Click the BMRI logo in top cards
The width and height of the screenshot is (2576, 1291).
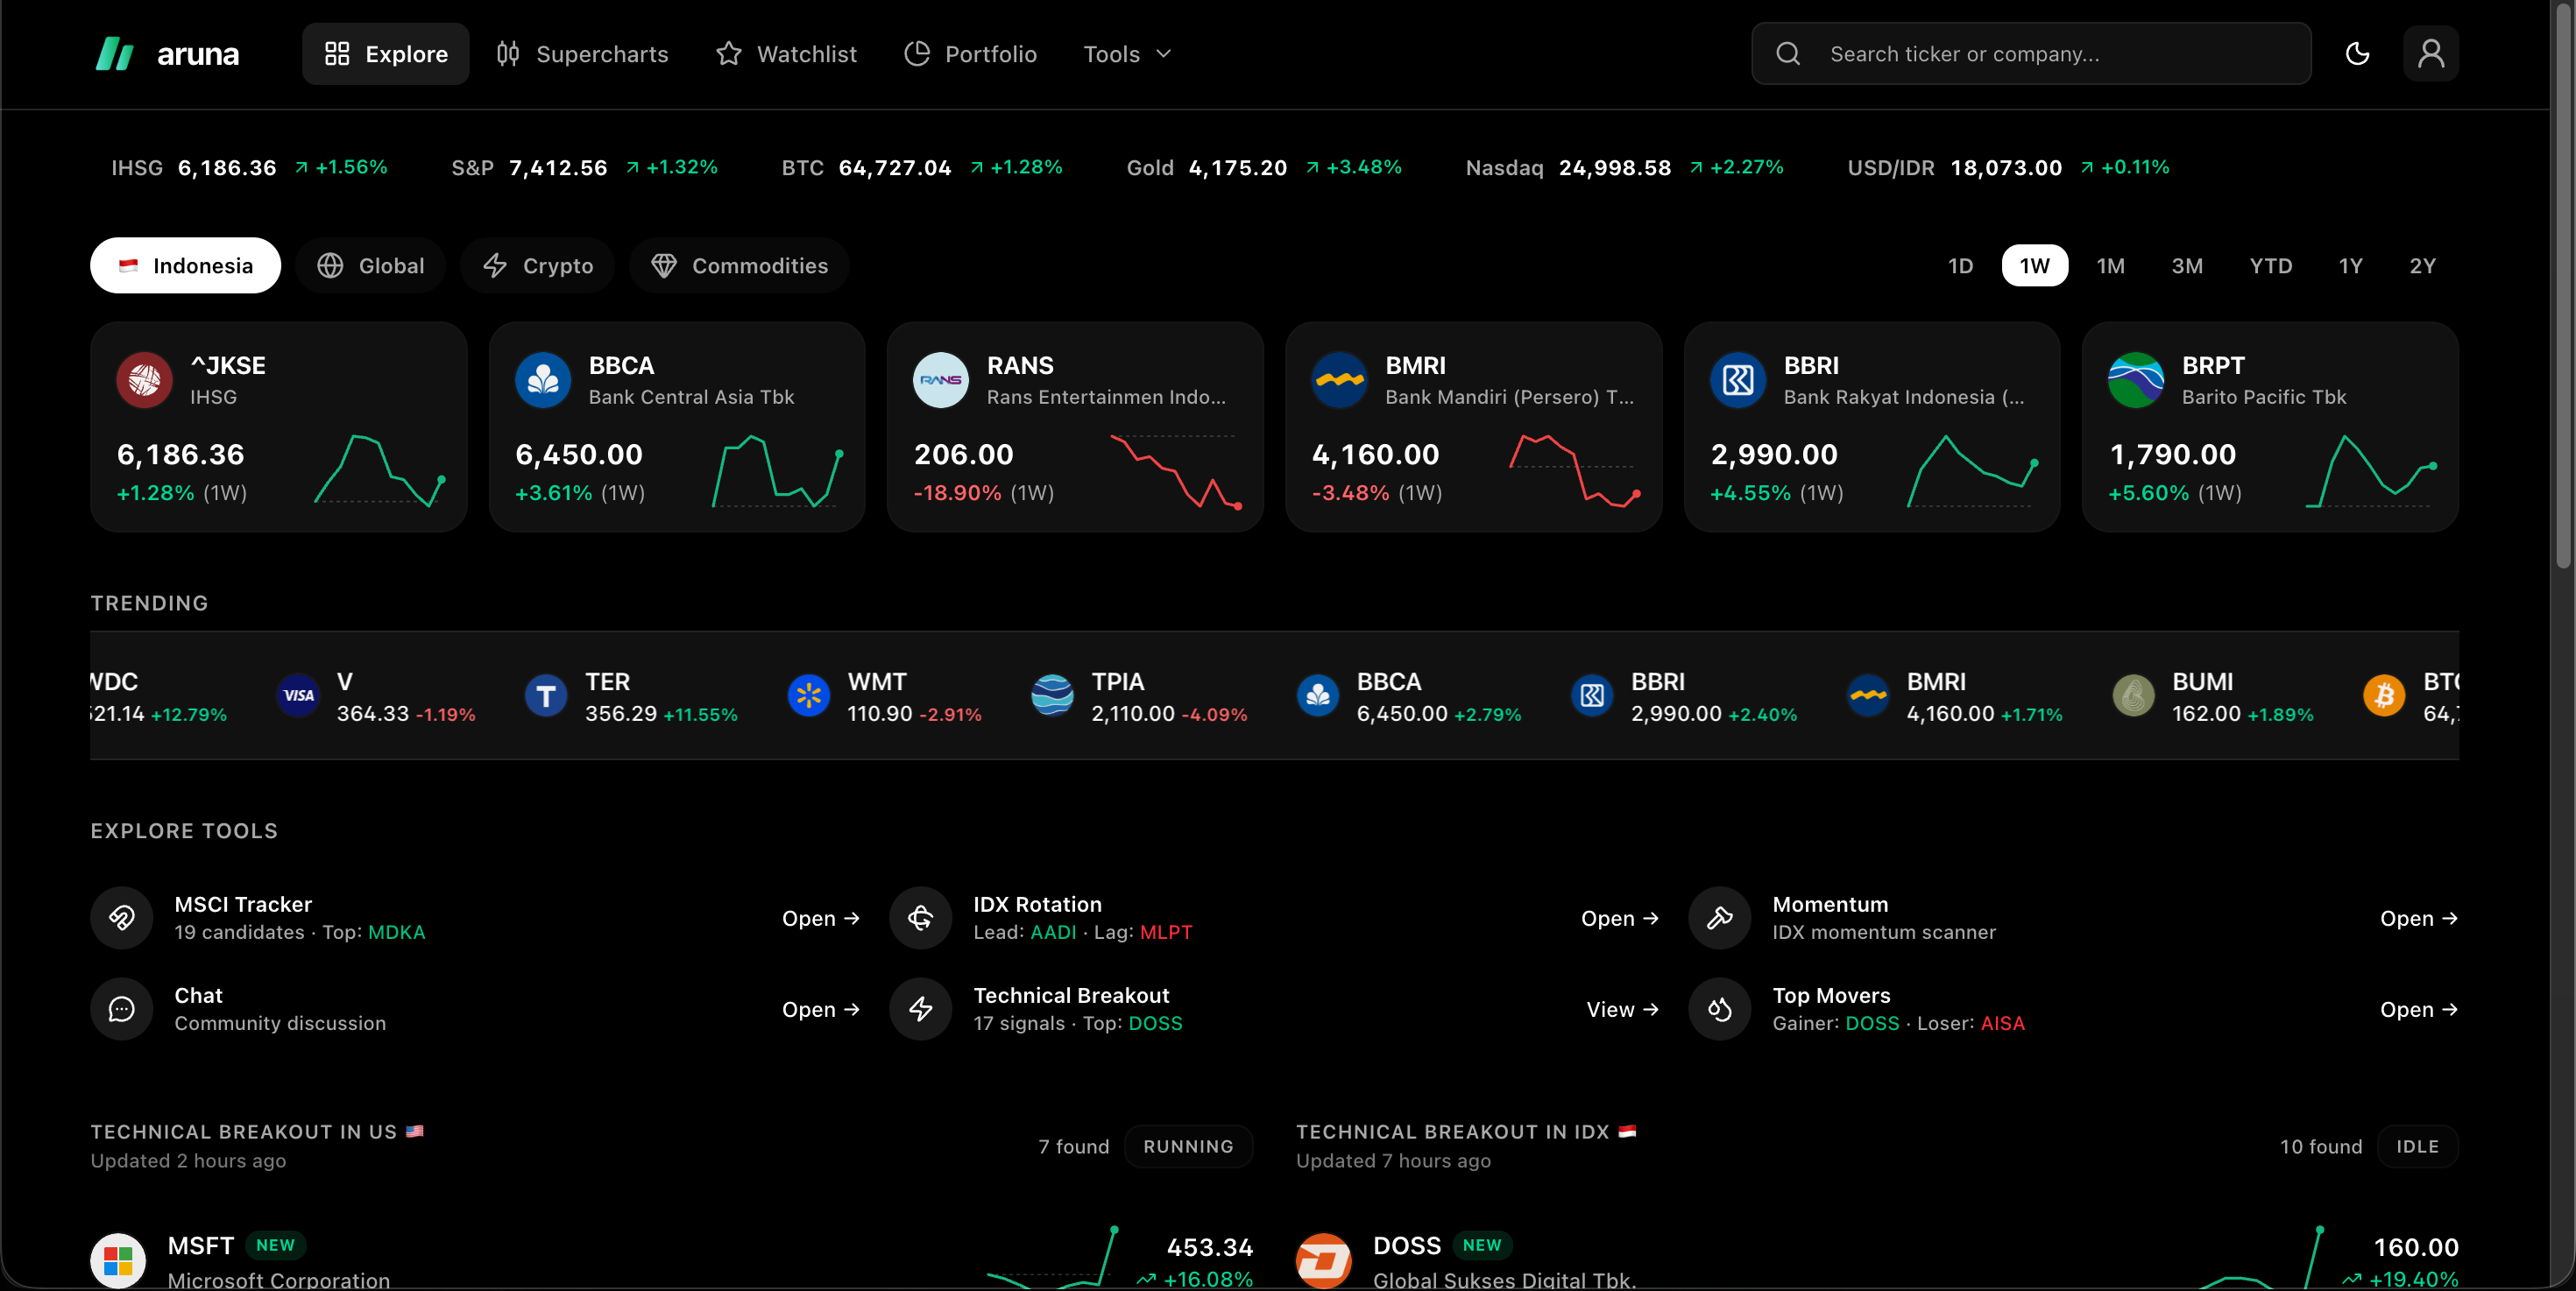point(1339,380)
